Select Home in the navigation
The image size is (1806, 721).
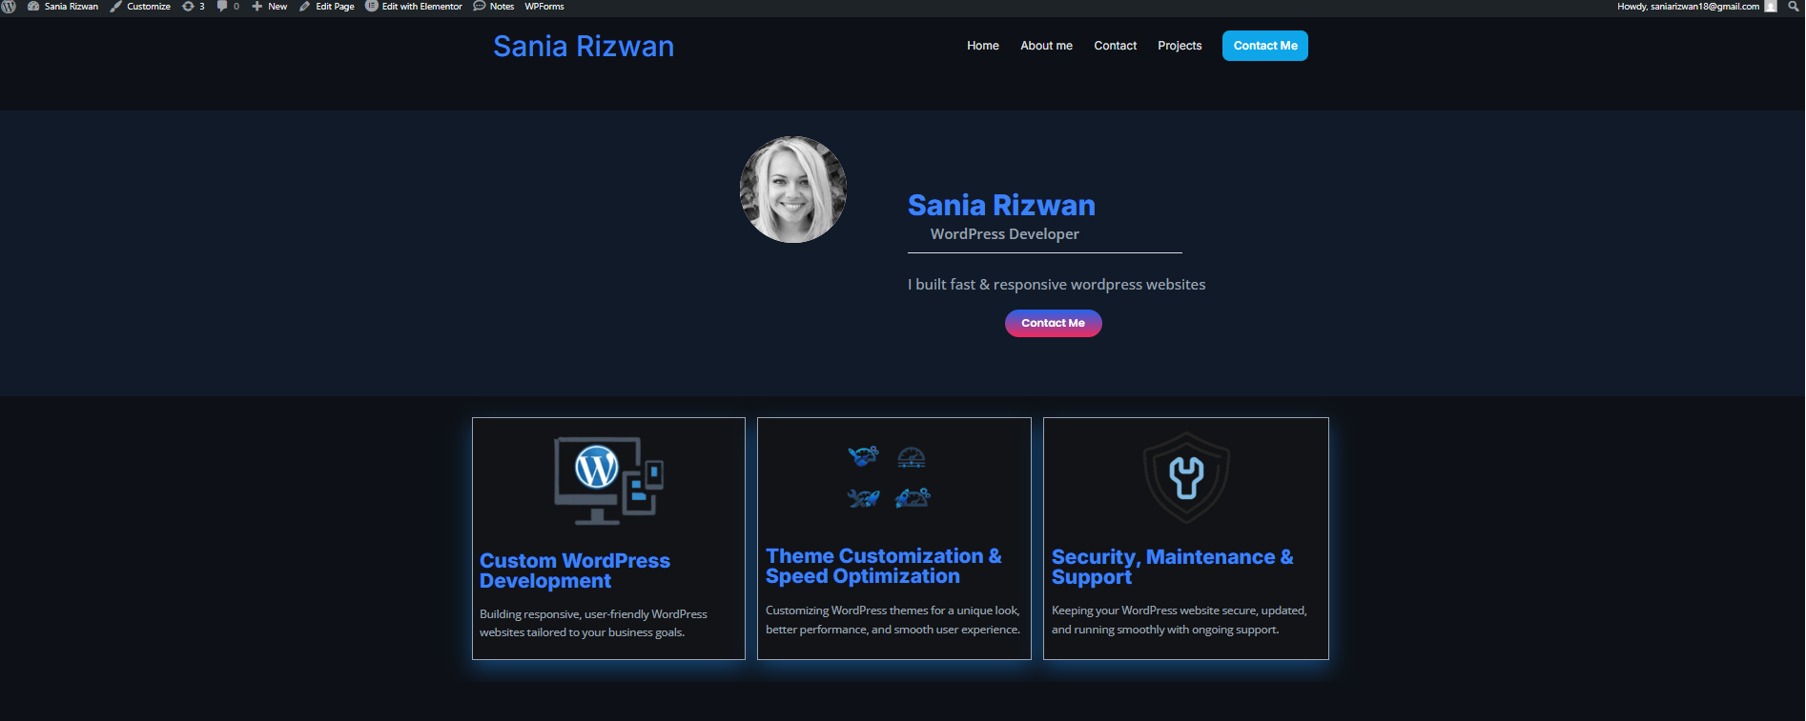pyautogui.click(x=982, y=46)
